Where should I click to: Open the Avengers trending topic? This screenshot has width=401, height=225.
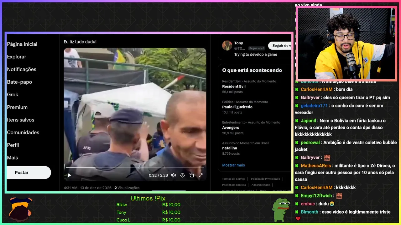click(231, 127)
